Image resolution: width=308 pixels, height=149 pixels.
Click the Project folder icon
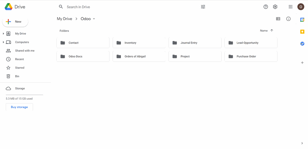click(x=175, y=56)
